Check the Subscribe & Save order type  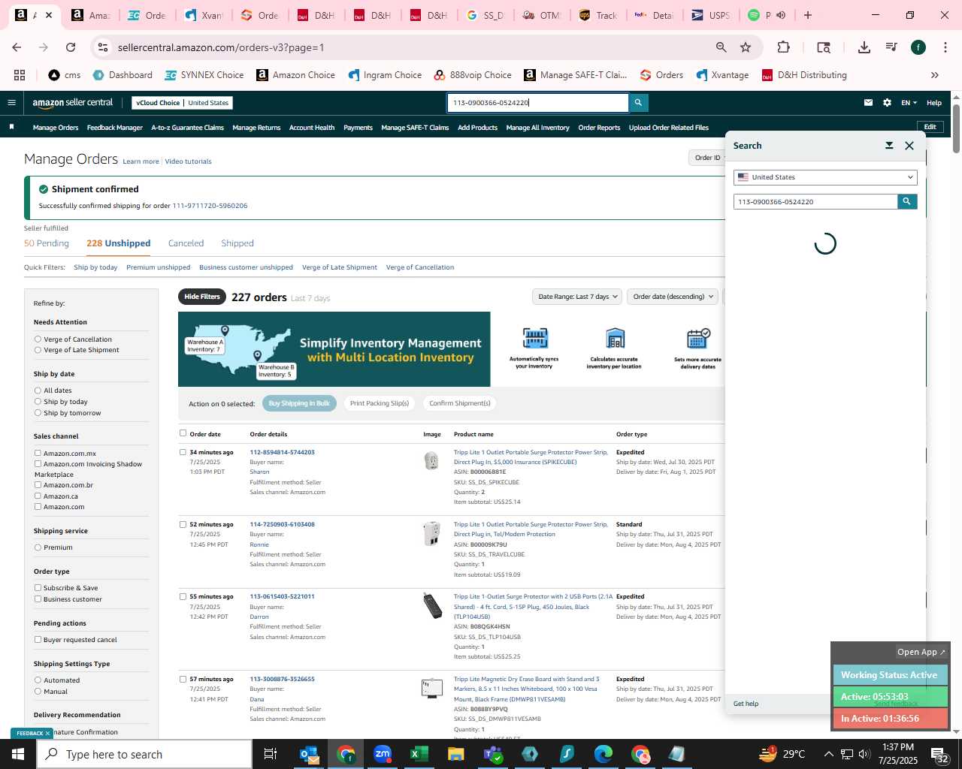[38, 588]
